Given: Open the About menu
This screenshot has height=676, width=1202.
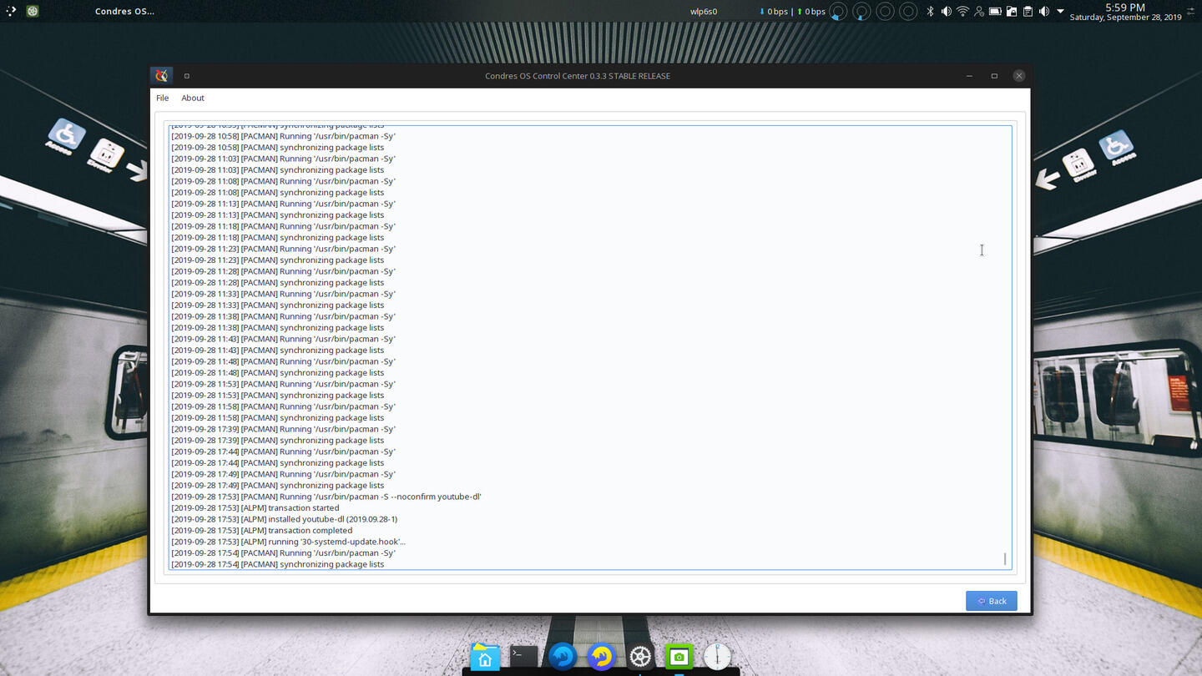Looking at the screenshot, I should [x=193, y=98].
